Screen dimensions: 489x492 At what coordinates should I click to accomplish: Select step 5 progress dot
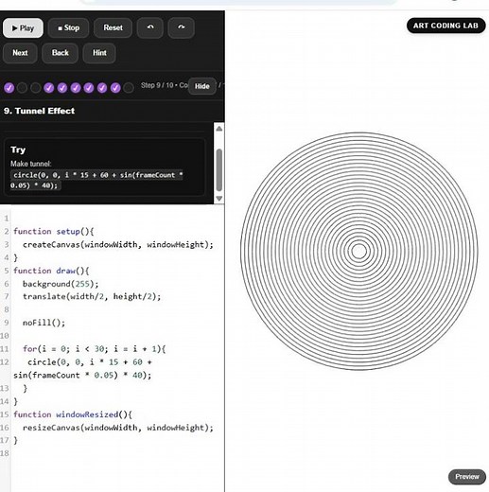(x=62, y=88)
